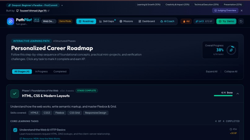This screenshot has width=250, height=140.
Task: Select the Presentation (20%) criterion
Action: [233, 4]
